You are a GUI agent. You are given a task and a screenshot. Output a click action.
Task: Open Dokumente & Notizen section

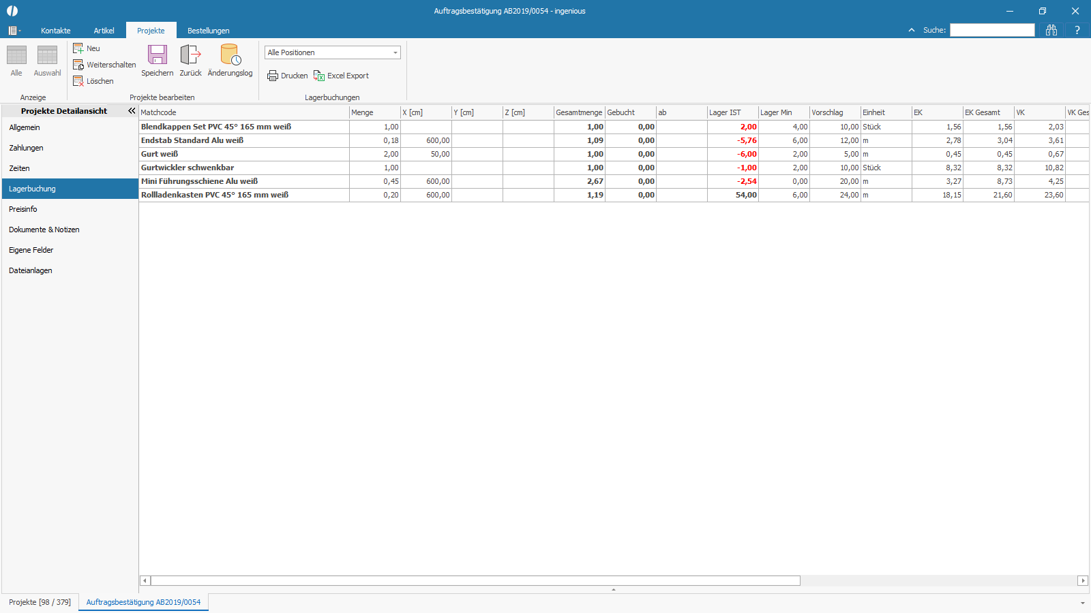click(44, 230)
